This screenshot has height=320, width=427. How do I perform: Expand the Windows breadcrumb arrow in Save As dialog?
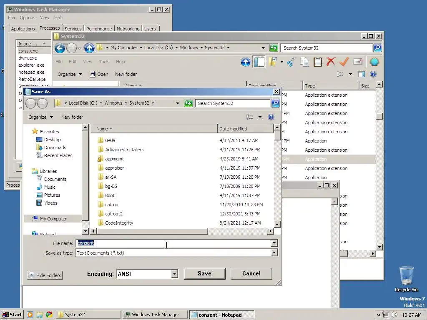(126, 103)
